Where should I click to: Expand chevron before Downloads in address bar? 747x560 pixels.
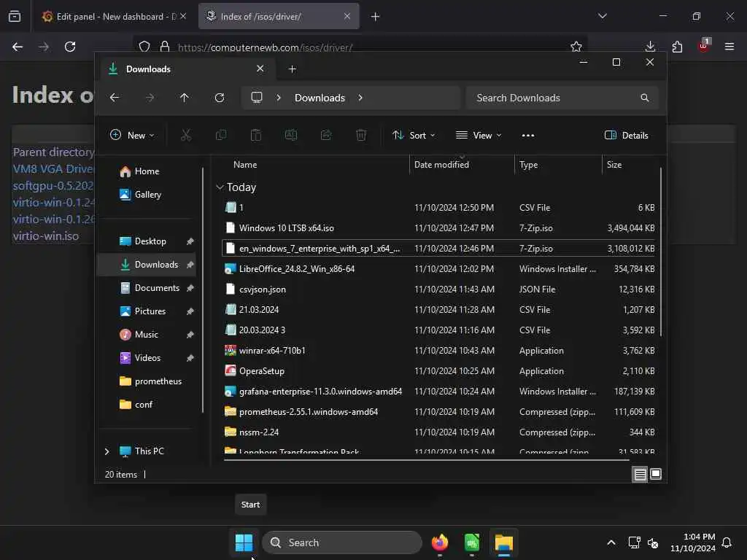[279, 98]
